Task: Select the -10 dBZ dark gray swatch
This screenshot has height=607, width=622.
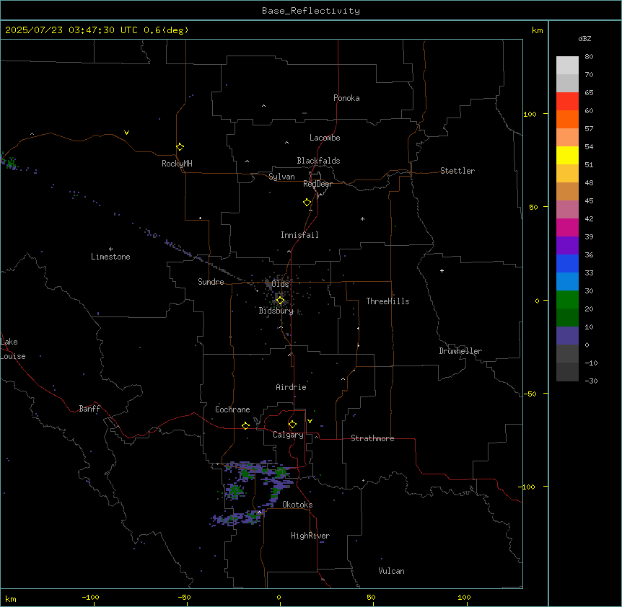Action: pos(567,371)
